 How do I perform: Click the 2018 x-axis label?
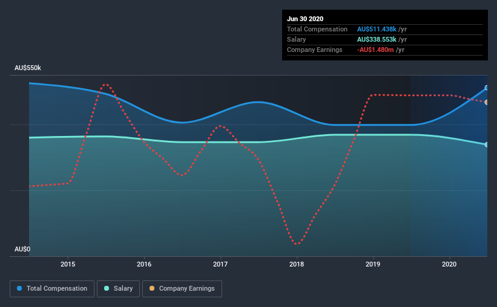pos(297,264)
